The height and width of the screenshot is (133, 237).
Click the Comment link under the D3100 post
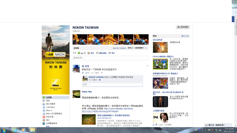point(87,73)
